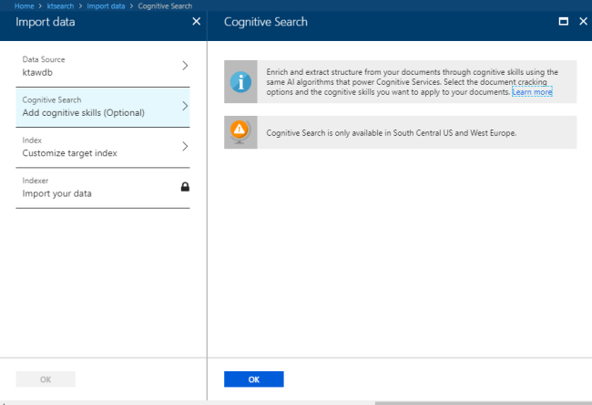This screenshot has width=592, height=405.
Task: Maximize the Cognitive Search blade
Action: [x=563, y=21]
